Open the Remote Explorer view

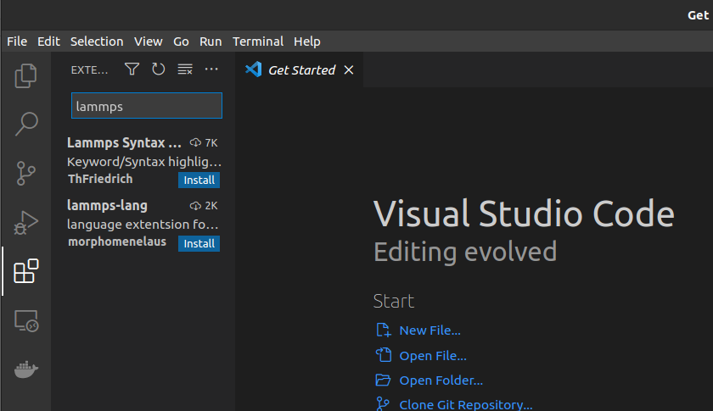(x=26, y=321)
